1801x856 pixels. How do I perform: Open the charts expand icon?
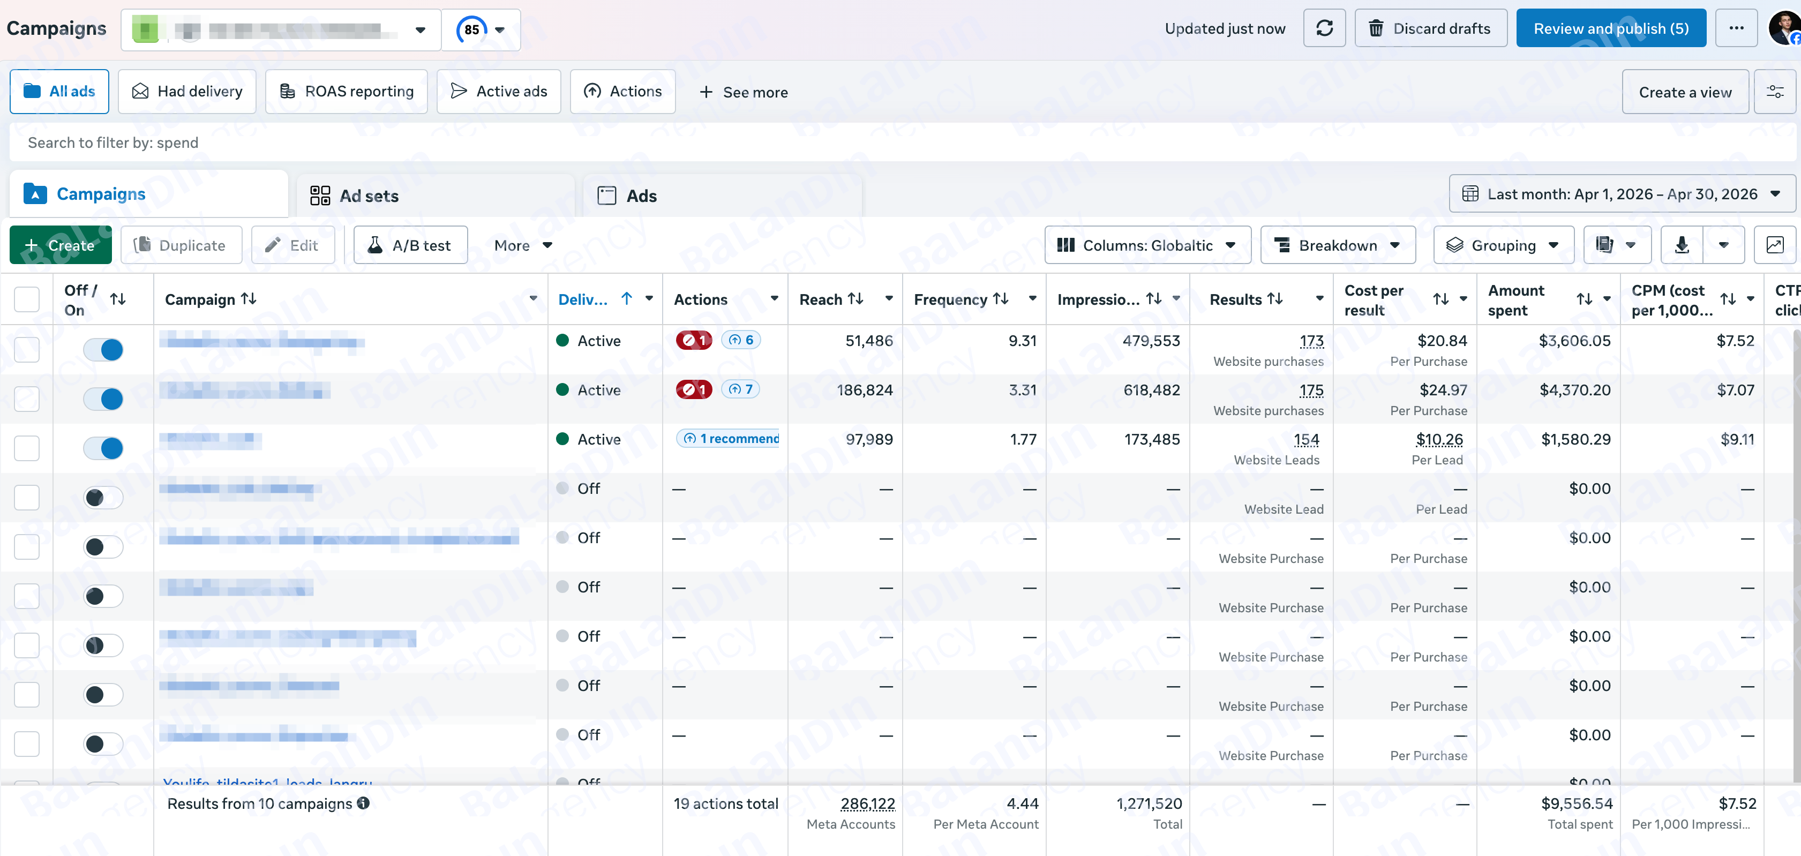tap(1774, 245)
